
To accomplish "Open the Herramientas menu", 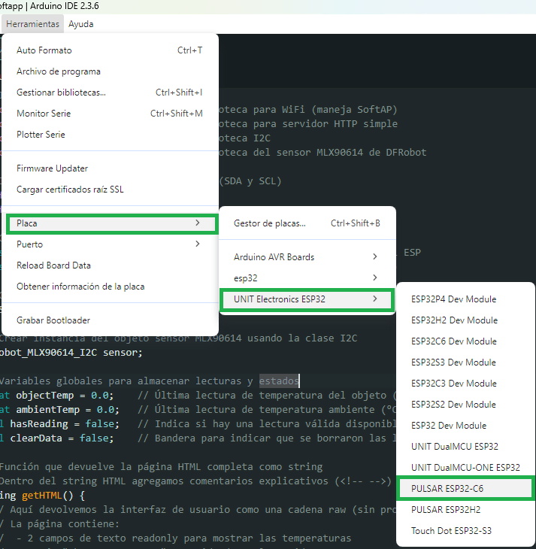I will (x=32, y=24).
